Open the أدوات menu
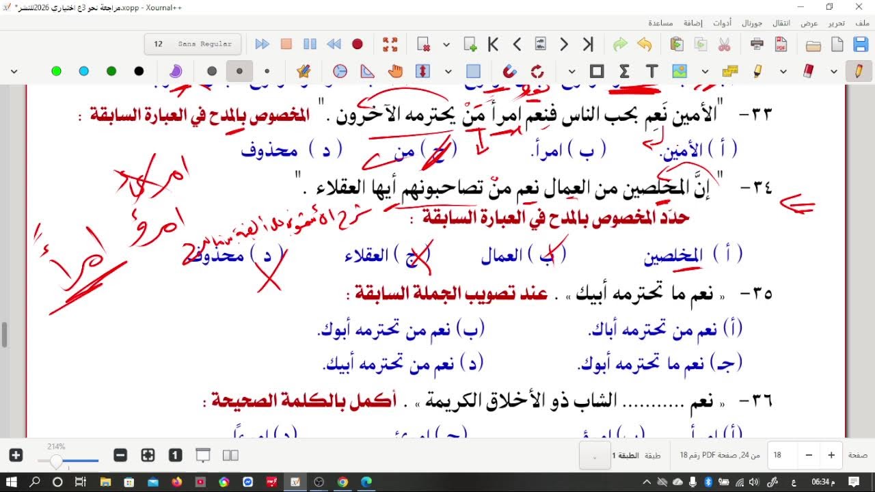The width and height of the screenshot is (875, 492). 722,23
